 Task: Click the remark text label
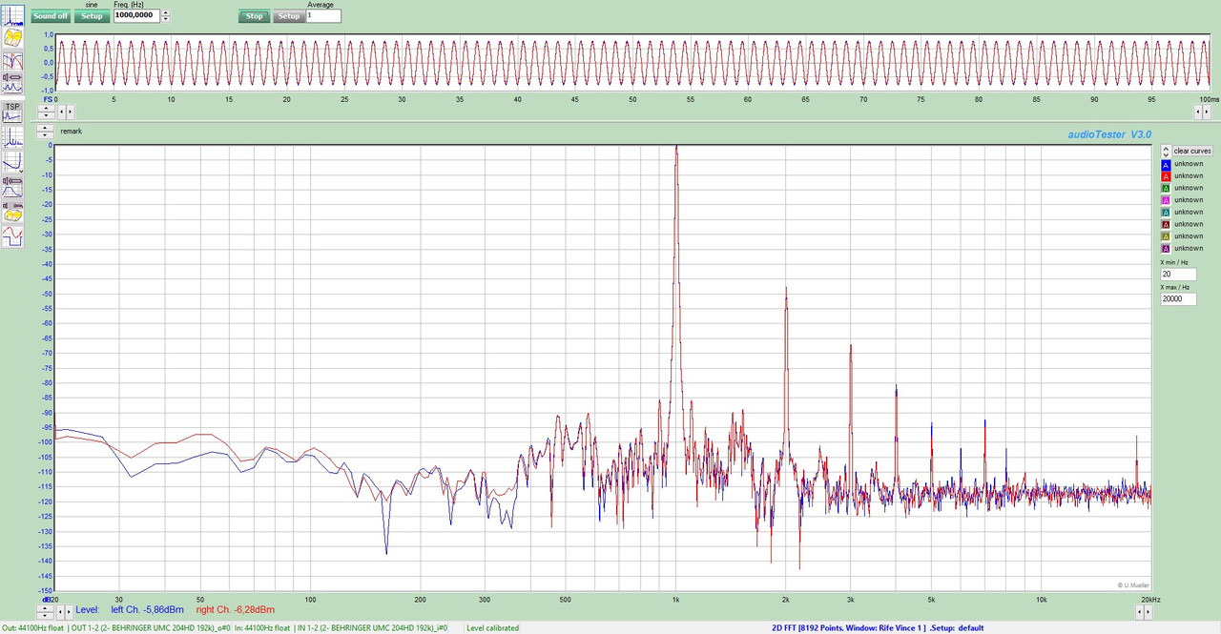pyautogui.click(x=72, y=132)
